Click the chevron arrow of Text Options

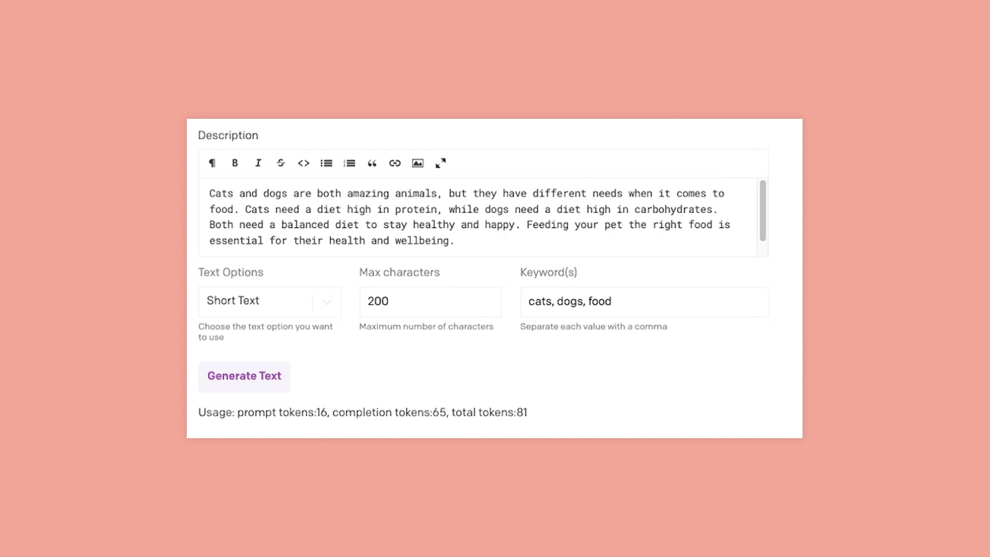click(x=327, y=302)
